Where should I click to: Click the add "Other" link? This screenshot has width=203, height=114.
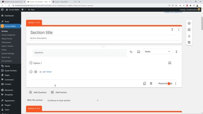tap(47, 72)
